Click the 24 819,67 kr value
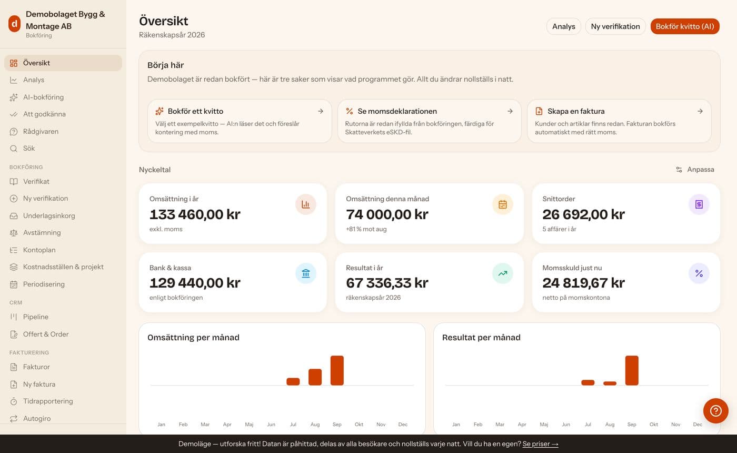 [584, 283]
